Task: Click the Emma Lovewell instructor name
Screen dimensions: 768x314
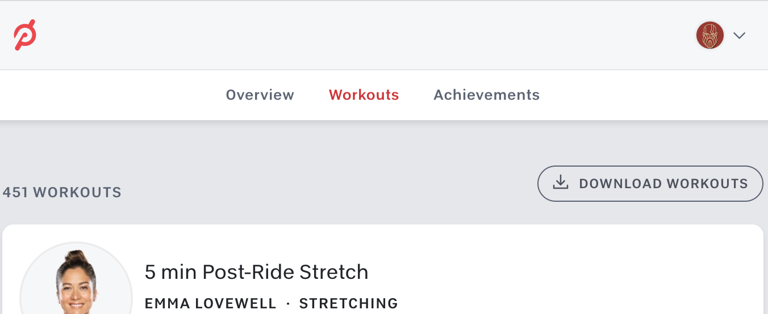Action: click(211, 303)
